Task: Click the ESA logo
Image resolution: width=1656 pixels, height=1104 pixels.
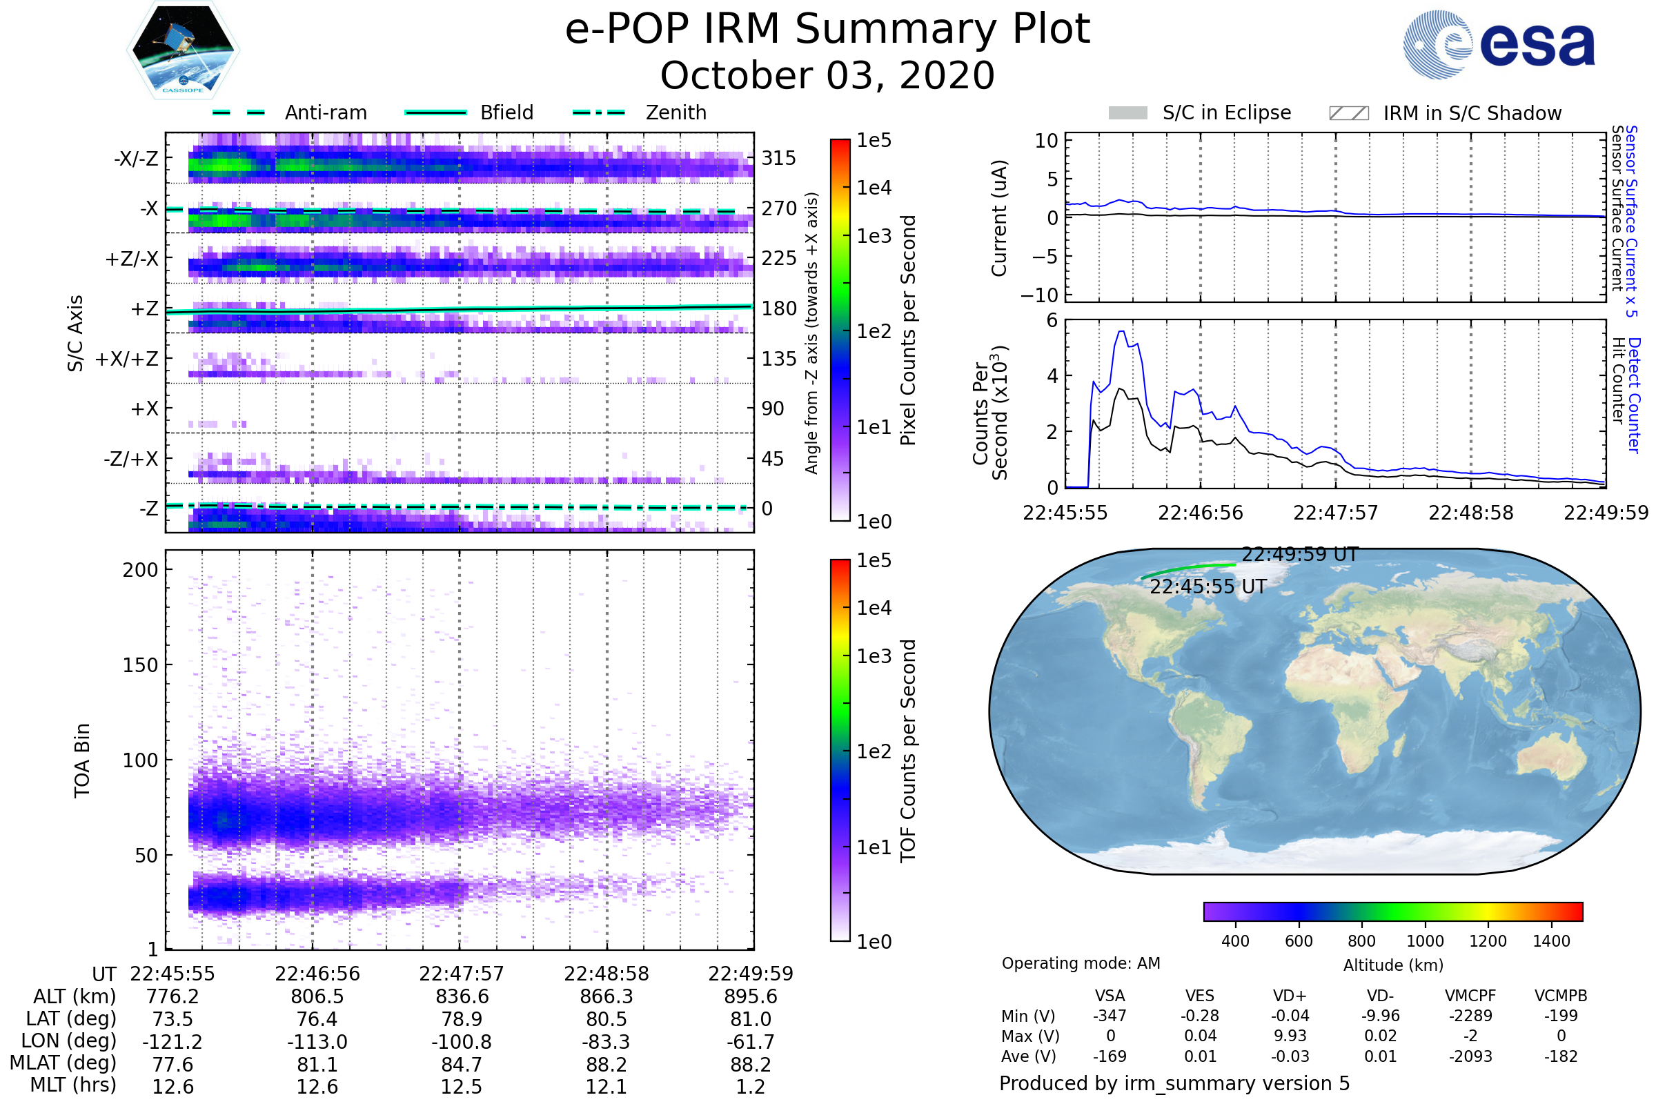Action: pyautogui.click(x=1499, y=45)
